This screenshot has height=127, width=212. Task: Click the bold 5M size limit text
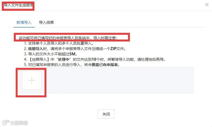[x=72, y=54]
